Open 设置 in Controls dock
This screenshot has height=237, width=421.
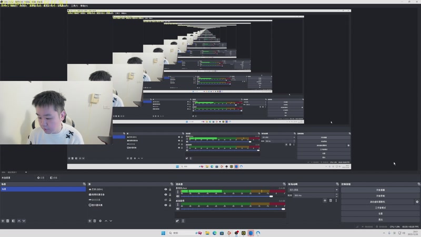point(380,214)
